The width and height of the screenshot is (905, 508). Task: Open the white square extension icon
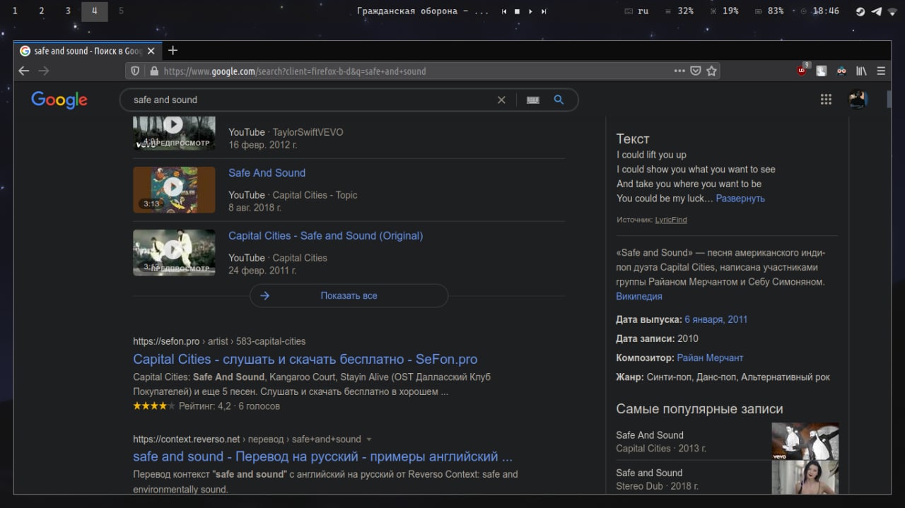(x=822, y=71)
